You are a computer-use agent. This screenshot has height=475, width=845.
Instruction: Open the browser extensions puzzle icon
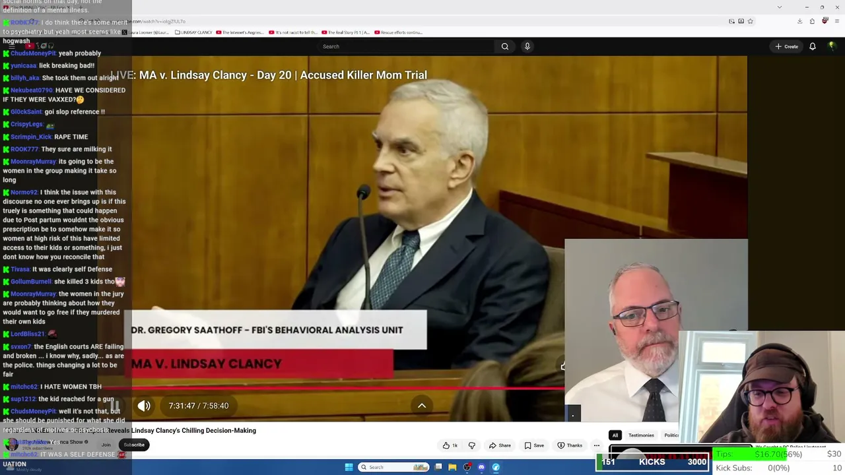812,21
